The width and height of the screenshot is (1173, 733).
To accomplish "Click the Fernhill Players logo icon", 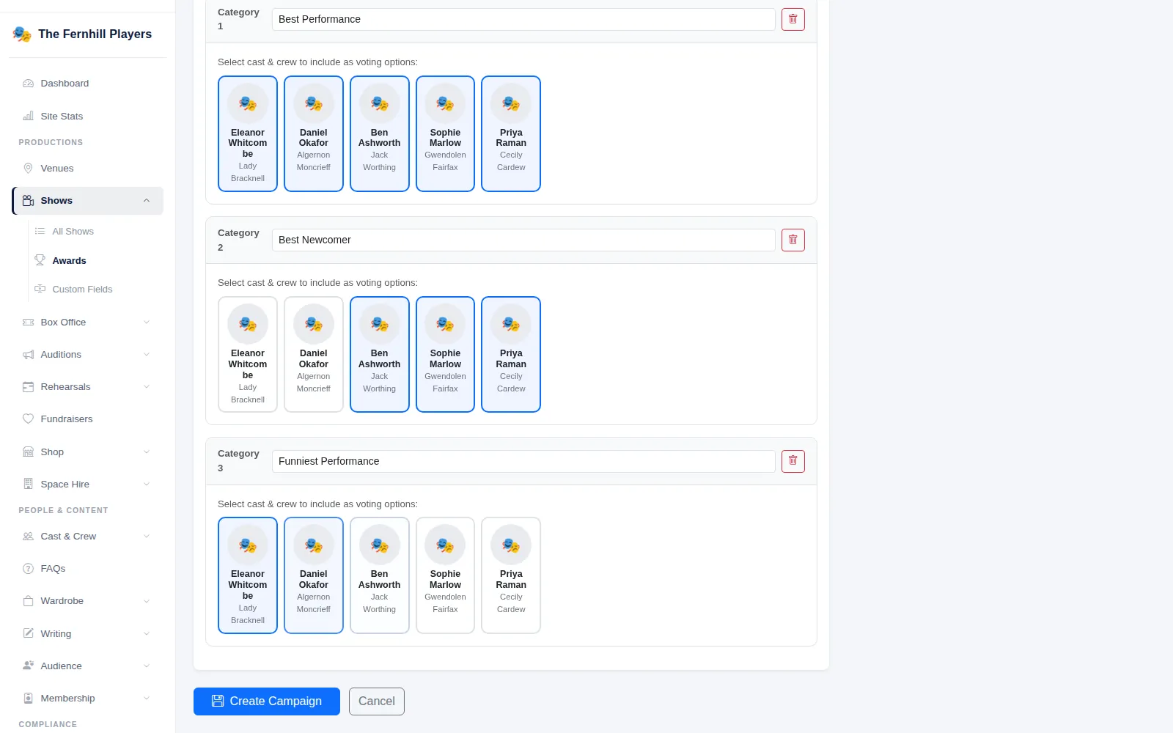I will 22,34.
